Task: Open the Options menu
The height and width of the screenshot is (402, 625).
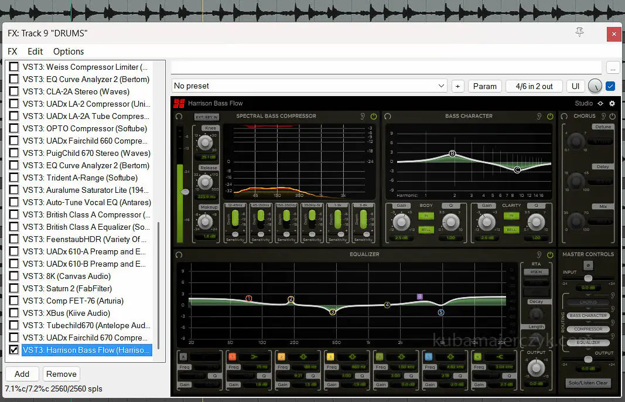Action: point(68,52)
